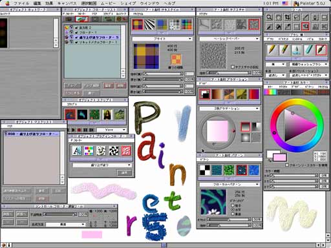Select middle pattern type radio button
Viewport: 331px width, 248px height.
point(233,209)
